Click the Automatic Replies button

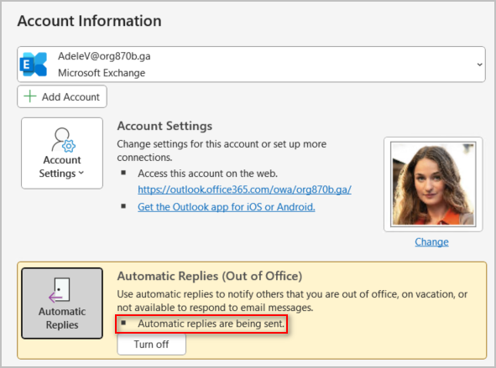point(62,303)
